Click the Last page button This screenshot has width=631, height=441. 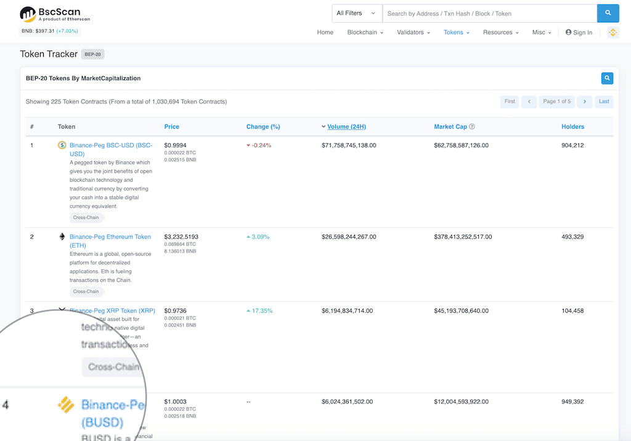tap(604, 102)
